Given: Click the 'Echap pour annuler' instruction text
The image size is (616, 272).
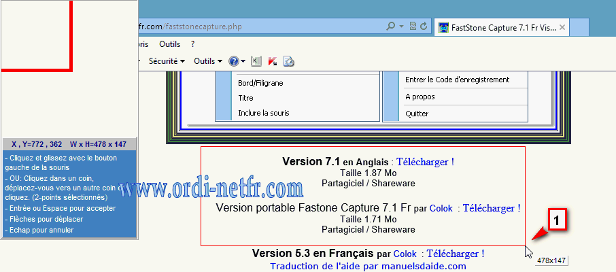Looking at the screenshot, I should [x=39, y=230].
